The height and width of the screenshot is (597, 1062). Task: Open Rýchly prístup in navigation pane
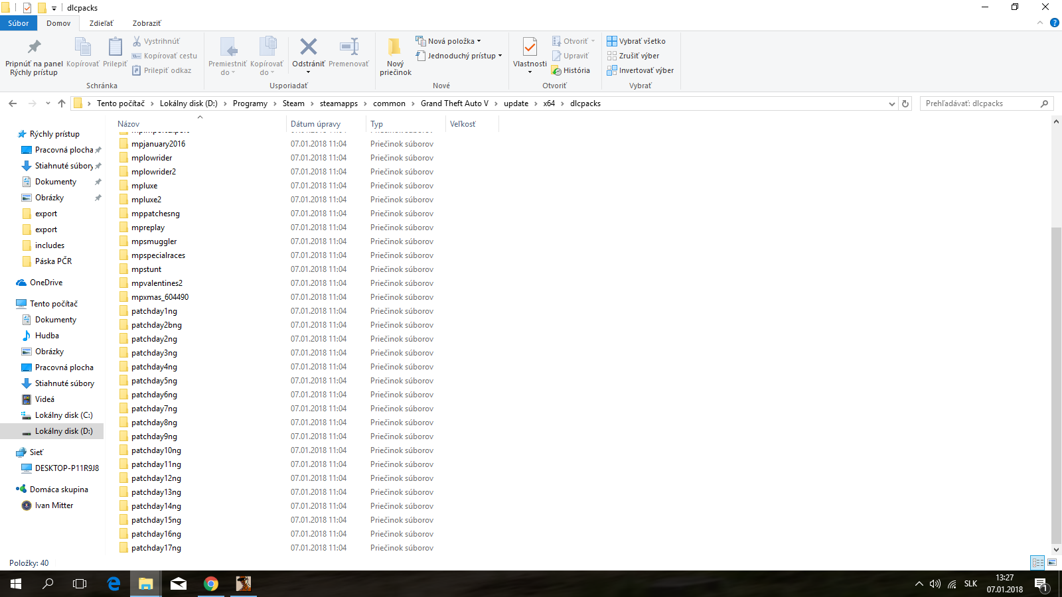point(54,134)
